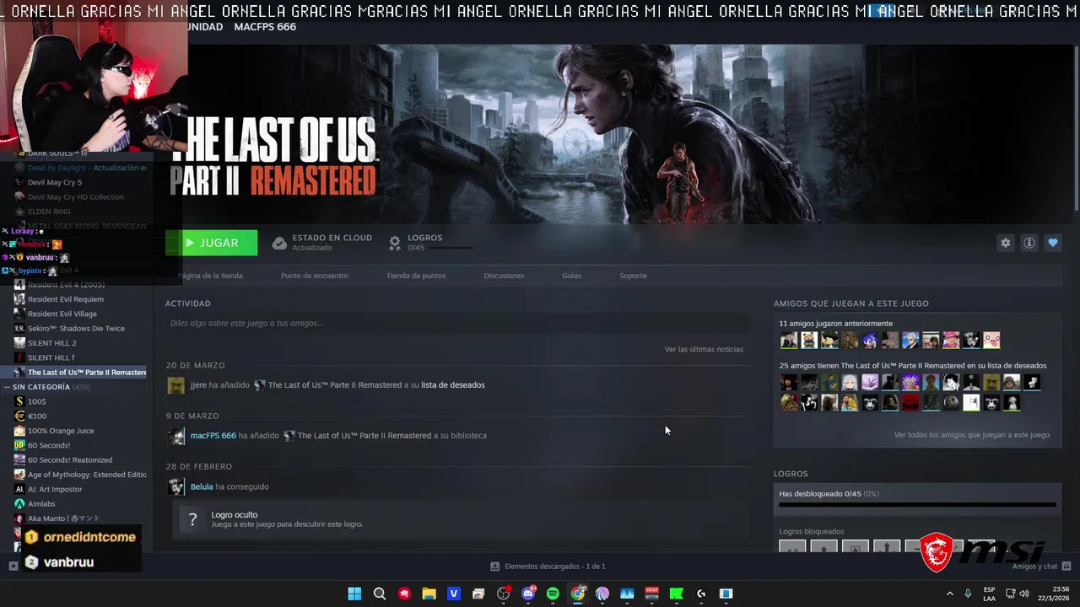Click the 100$ game icon

click(19, 401)
